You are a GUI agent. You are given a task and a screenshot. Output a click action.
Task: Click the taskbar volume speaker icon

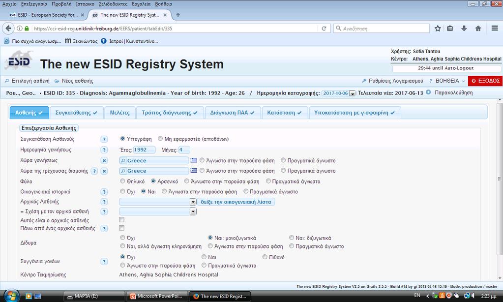[x=473, y=296]
